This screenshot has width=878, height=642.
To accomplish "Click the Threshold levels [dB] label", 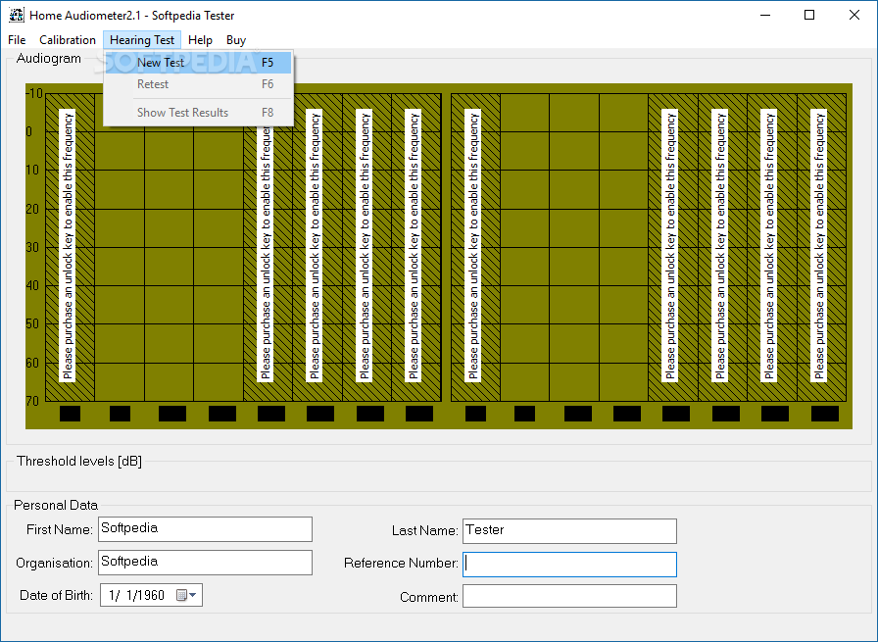I will 79,461.
